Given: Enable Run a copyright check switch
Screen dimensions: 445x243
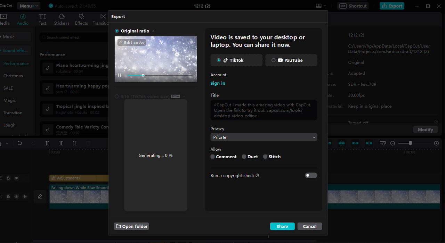Looking at the screenshot, I should point(311,175).
